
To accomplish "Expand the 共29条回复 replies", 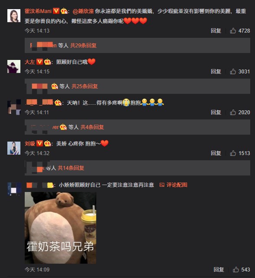I will (x=83, y=45).
